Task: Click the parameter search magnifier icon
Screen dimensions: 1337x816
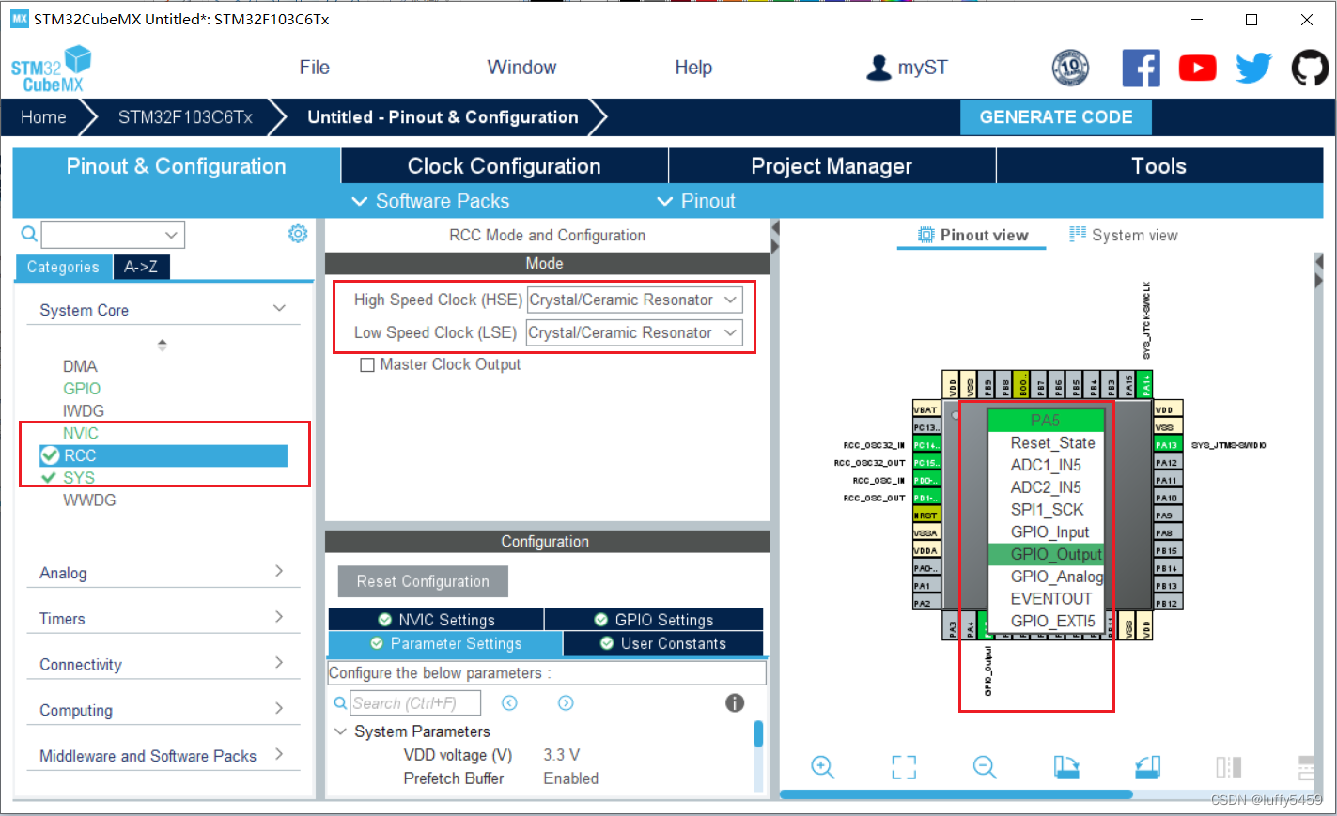Action: click(x=340, y=703)
